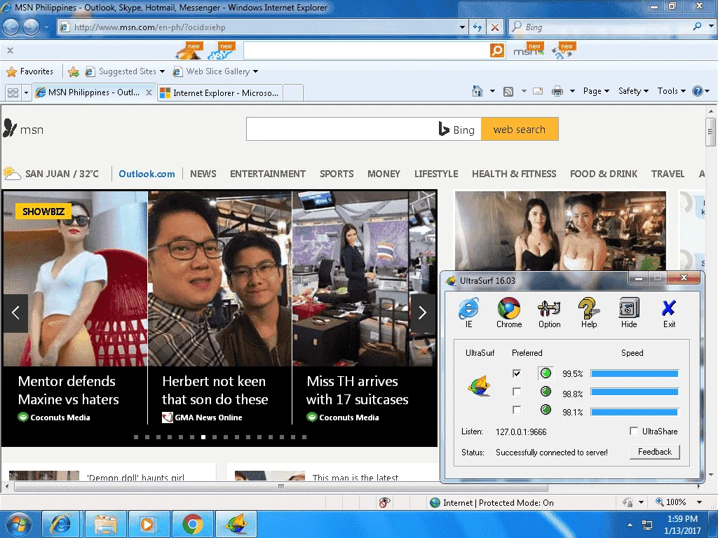Open the Page menu dropdown
The width and height of the screenshot is (718, 538).
[596, 91]
